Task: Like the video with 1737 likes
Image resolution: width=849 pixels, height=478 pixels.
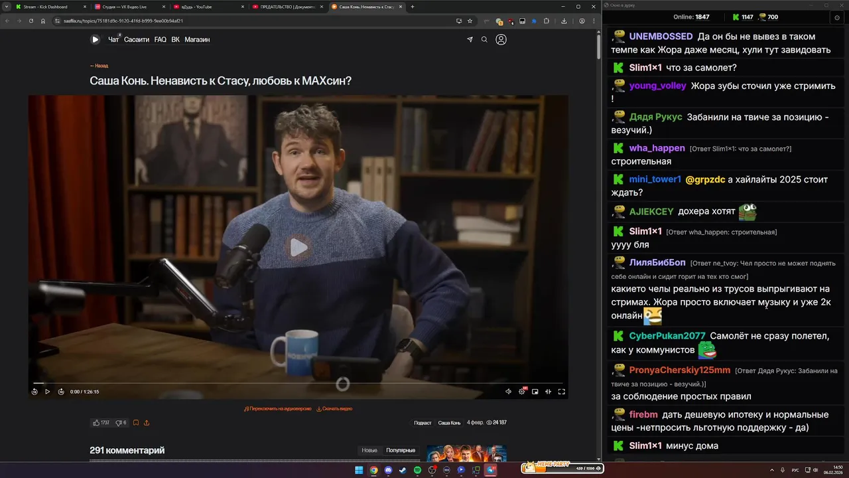Action: click(101, 423)
